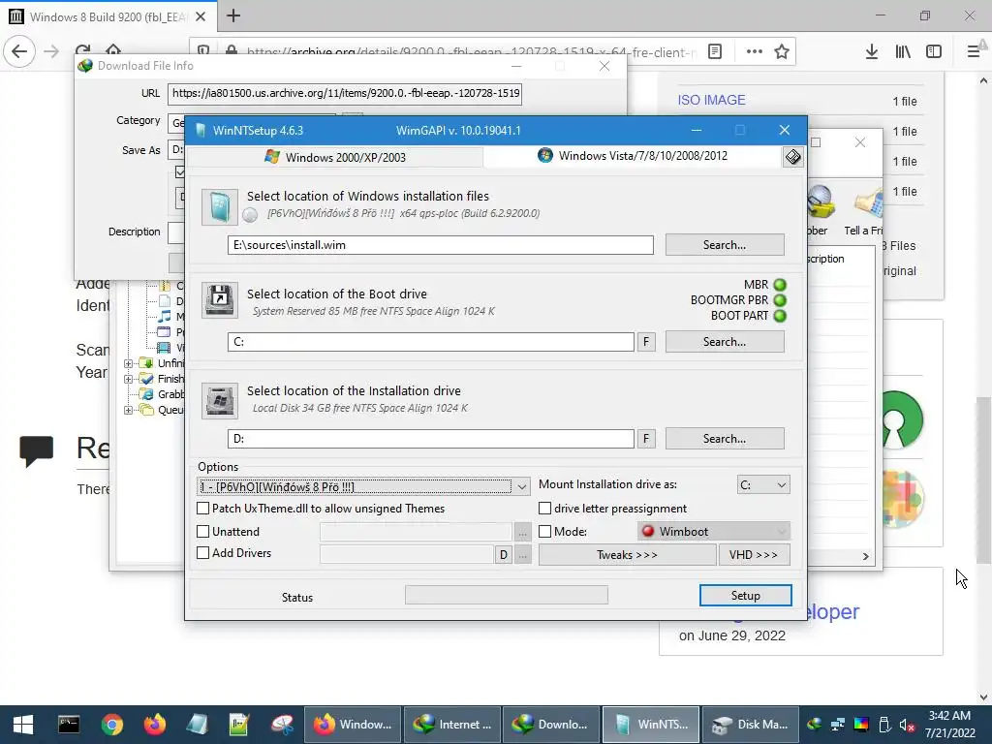Click the WinNTSetup disk tool icon beside tabs
The image size is (992, 744).
pyautogui.click(x=792, y=156)
